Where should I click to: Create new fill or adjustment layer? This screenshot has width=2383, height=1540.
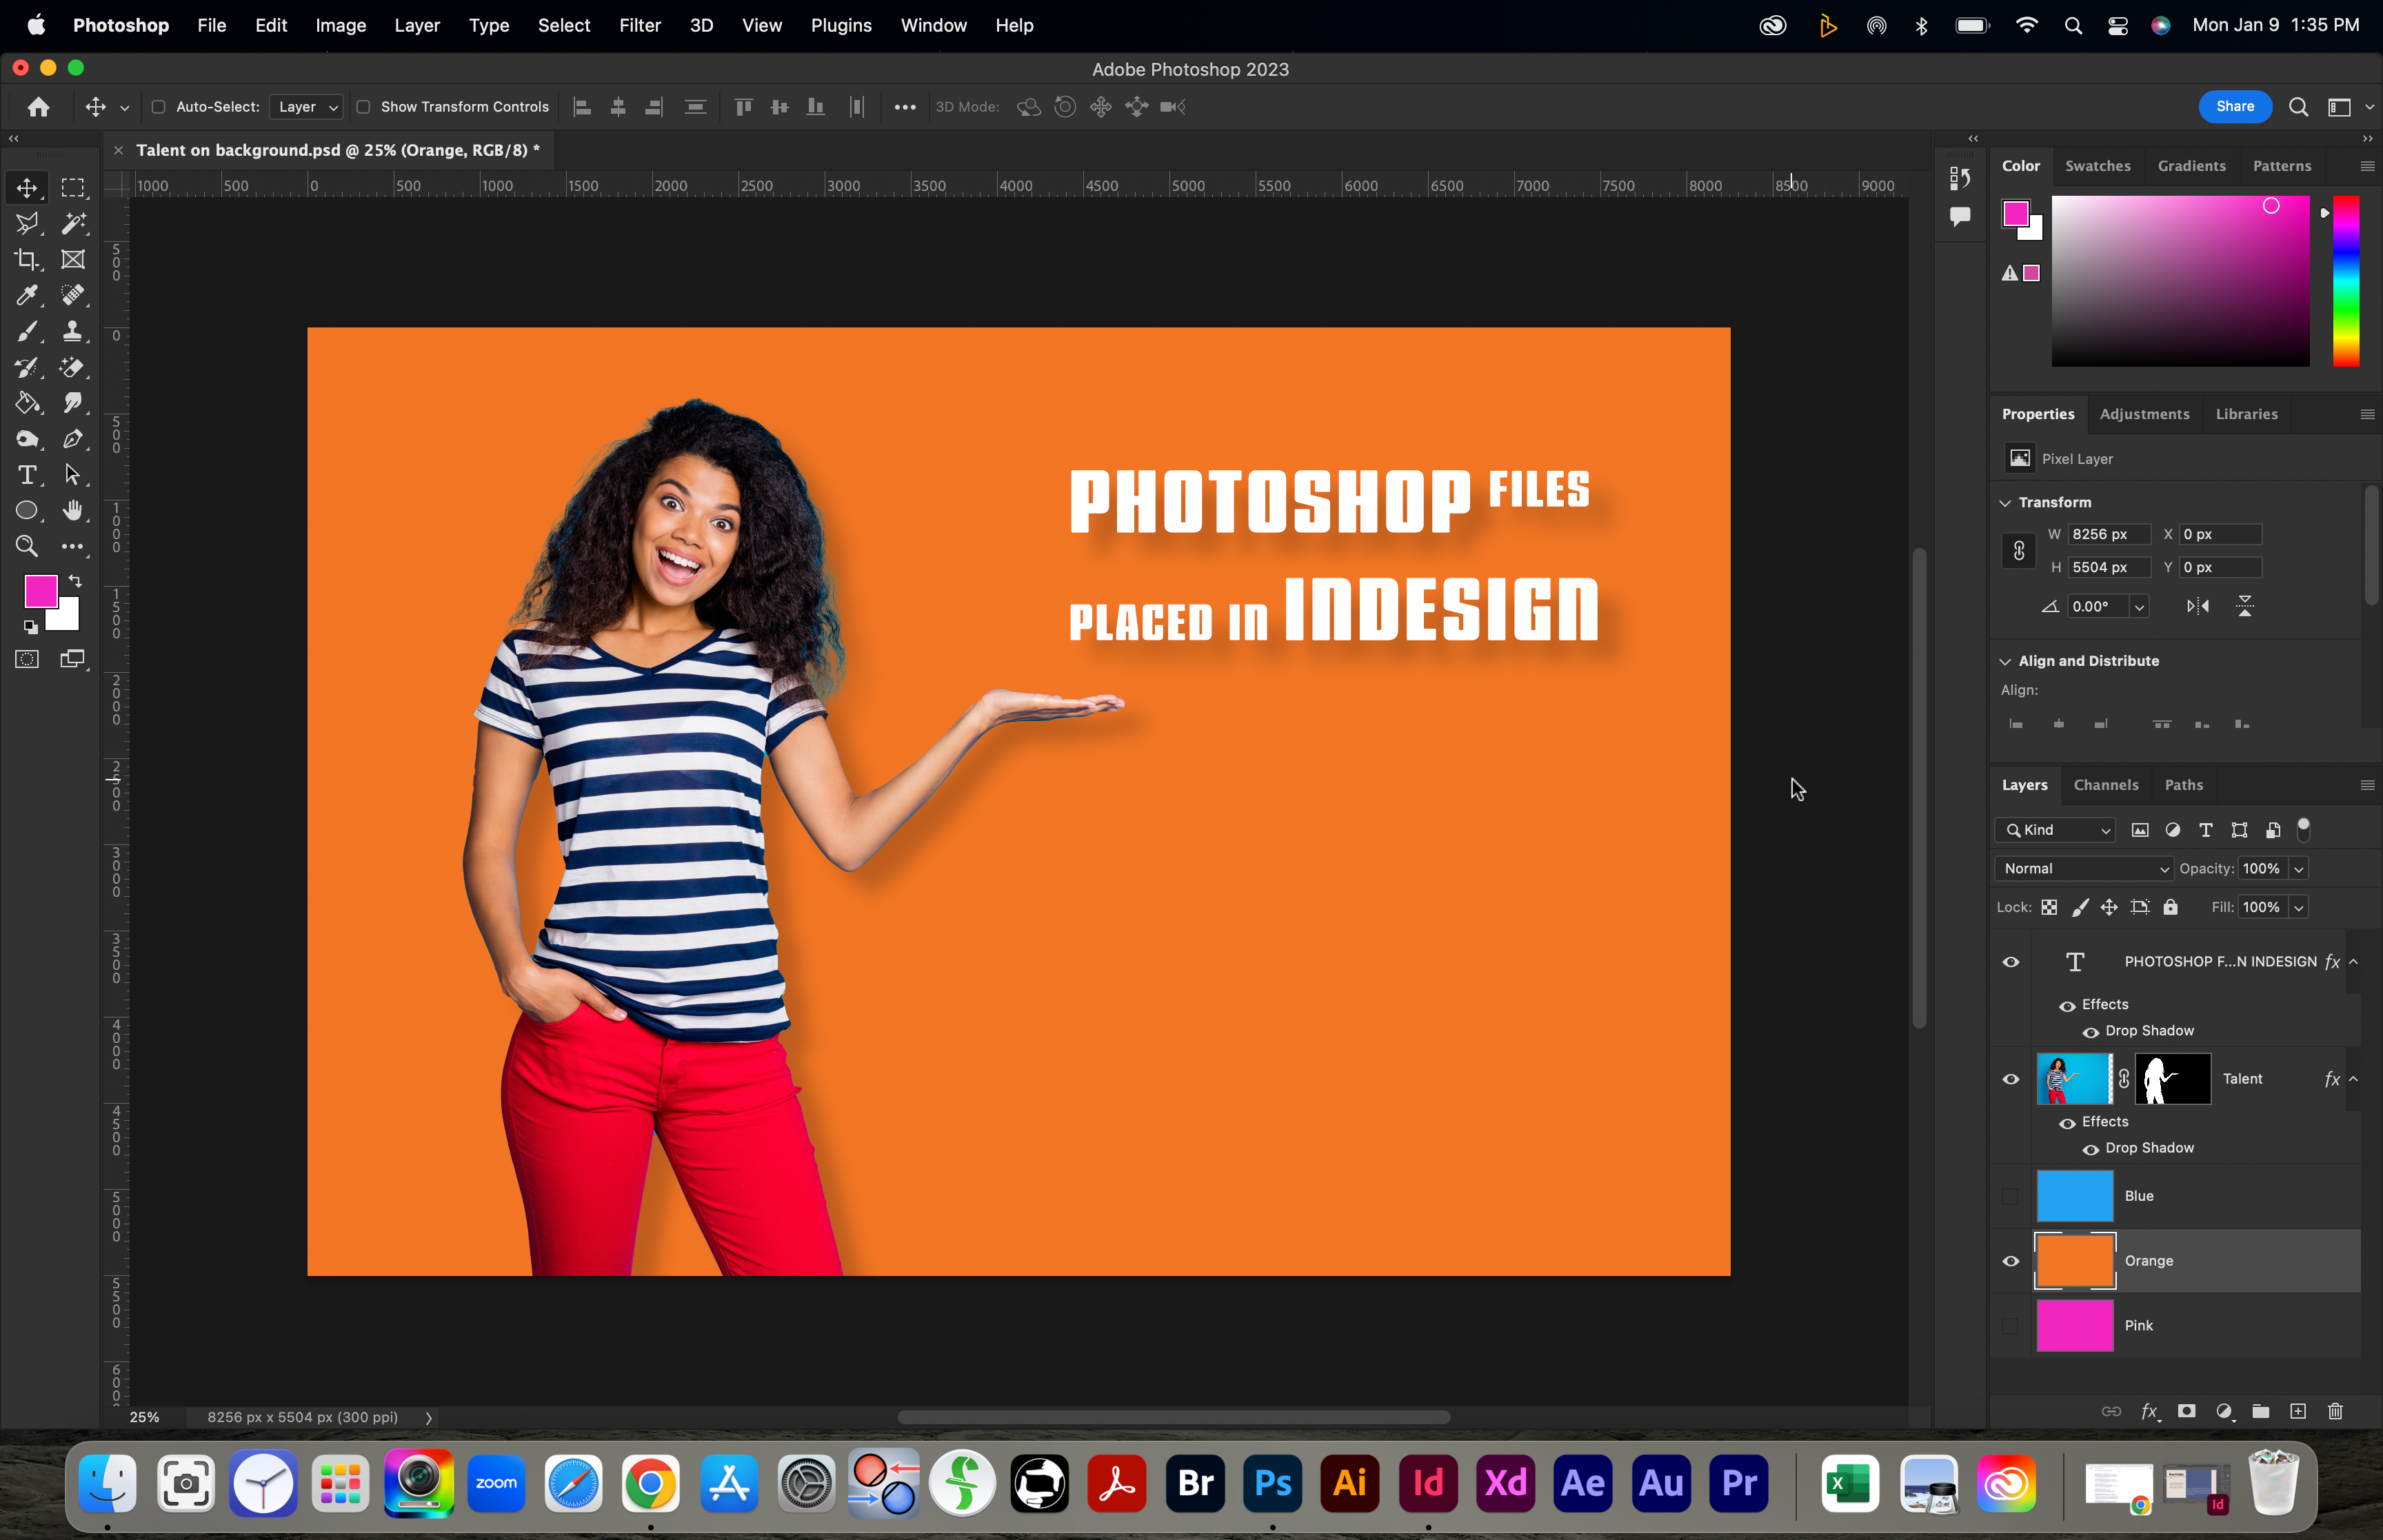2223,1411
